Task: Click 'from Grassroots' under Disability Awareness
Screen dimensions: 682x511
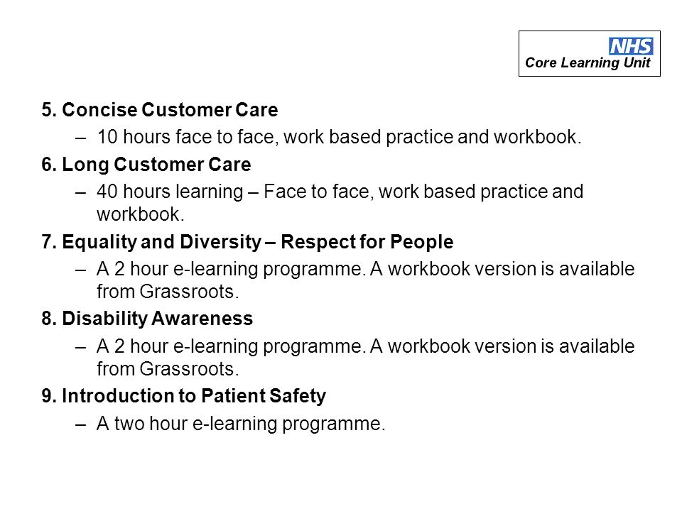Action: (x=168, y=369)
